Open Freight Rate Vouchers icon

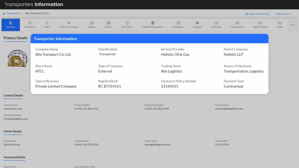(152, 23)
